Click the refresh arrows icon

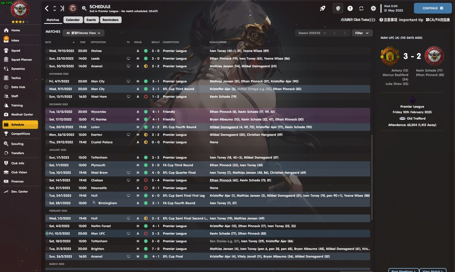click(362, 8)
